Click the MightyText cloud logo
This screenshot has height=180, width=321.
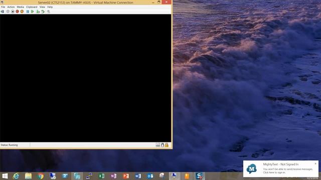click(252, 168)
